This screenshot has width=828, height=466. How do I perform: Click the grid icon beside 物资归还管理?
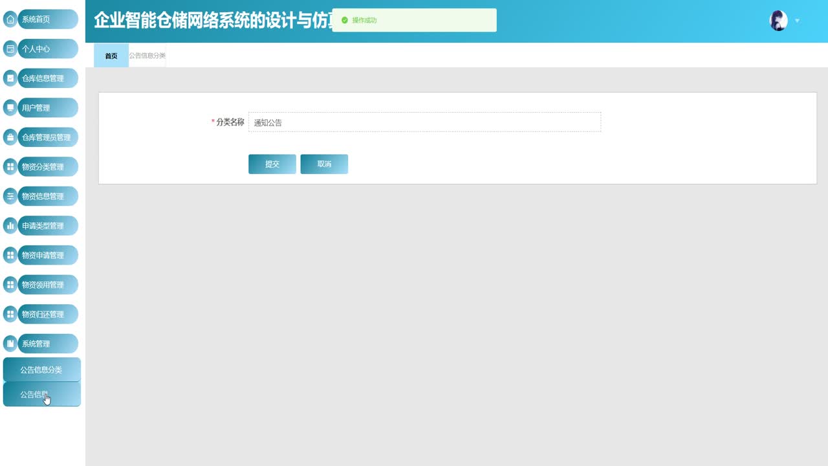[10, 314]
